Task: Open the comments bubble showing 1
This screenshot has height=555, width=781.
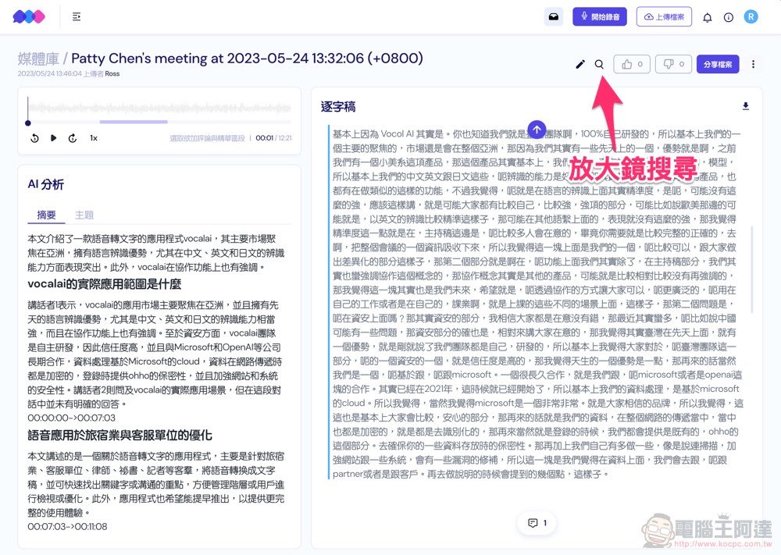Action: pos(537,523)
